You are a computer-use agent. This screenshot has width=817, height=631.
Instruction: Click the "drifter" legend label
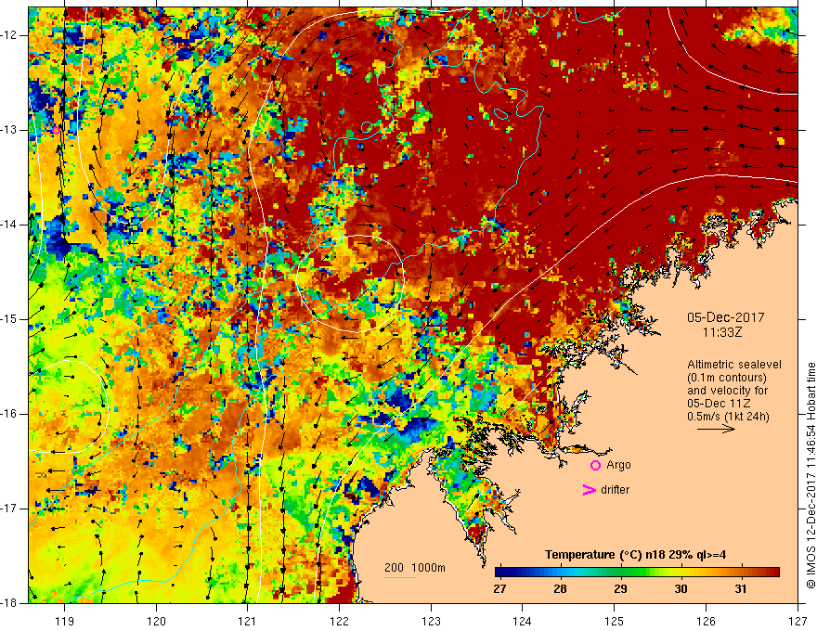[615, 490]
